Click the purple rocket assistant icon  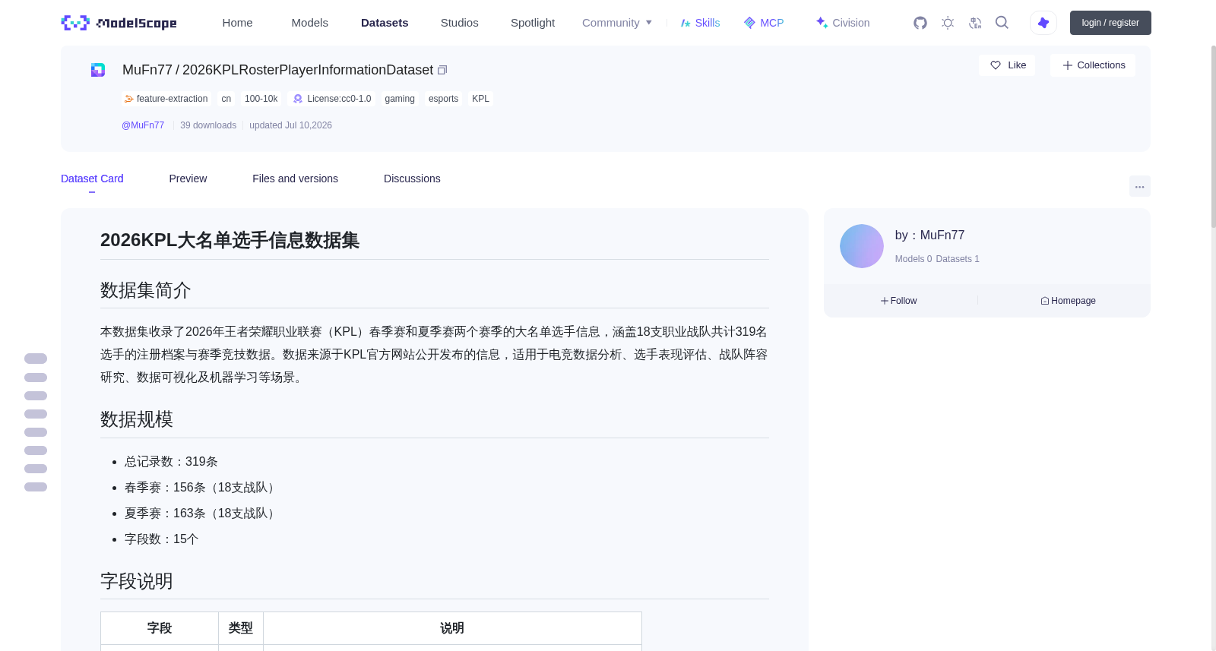tap(1043, 23)
